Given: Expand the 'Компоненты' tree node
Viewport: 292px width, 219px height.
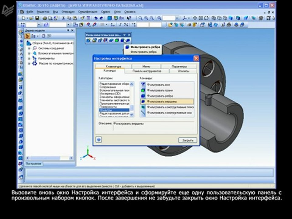Looking at the screenshot, I should click(x=29, y=58).
